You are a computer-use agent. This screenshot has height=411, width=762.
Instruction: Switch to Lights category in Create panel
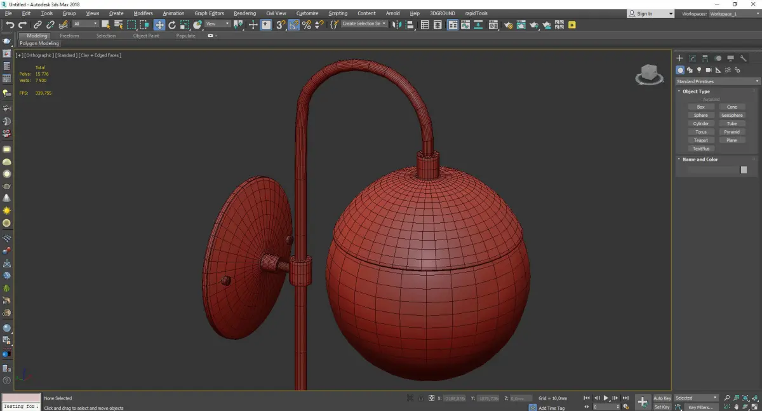699,71
